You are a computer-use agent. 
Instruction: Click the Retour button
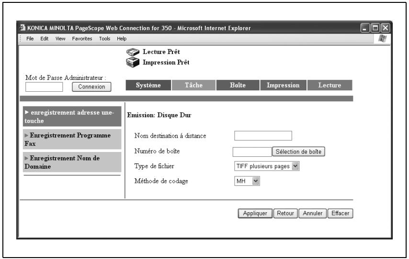(285, 214)
